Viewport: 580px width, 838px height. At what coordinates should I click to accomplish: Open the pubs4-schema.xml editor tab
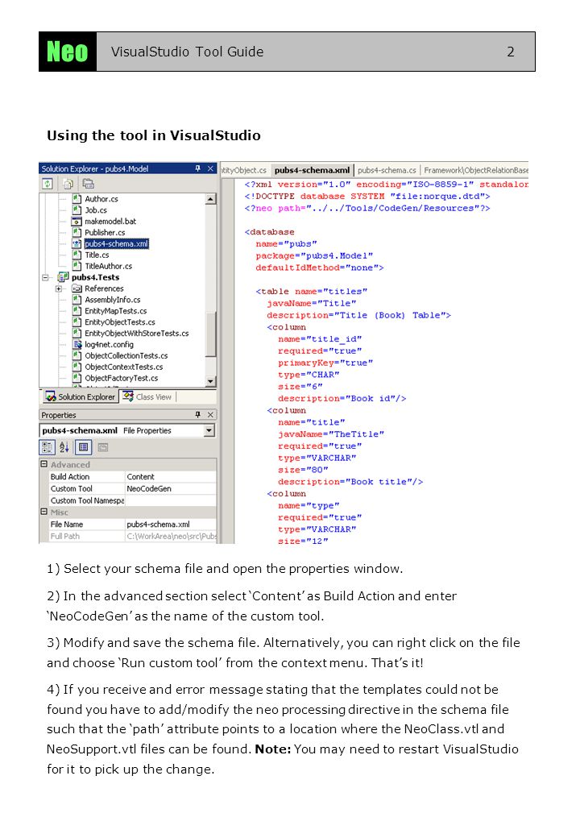tap(312, 170)
